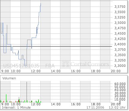Click the 50.000 volume axis label
This screenshot has height=111, width=129.
tap(120, 87)
